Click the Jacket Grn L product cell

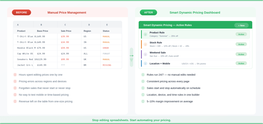click(x=25, y=65)
